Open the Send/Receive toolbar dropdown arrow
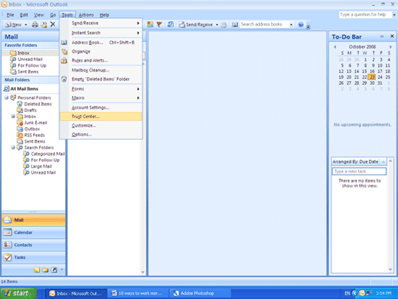398x299 pixels. [x=217, y=25]
